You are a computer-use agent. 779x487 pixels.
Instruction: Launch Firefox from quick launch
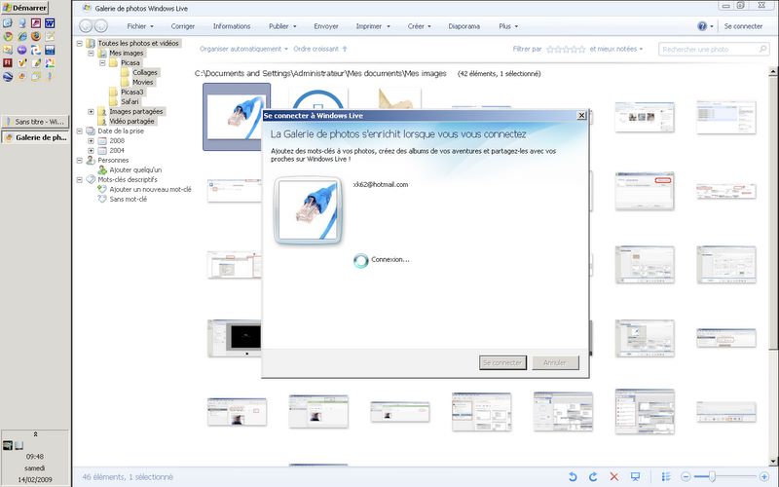coord(36,36)
